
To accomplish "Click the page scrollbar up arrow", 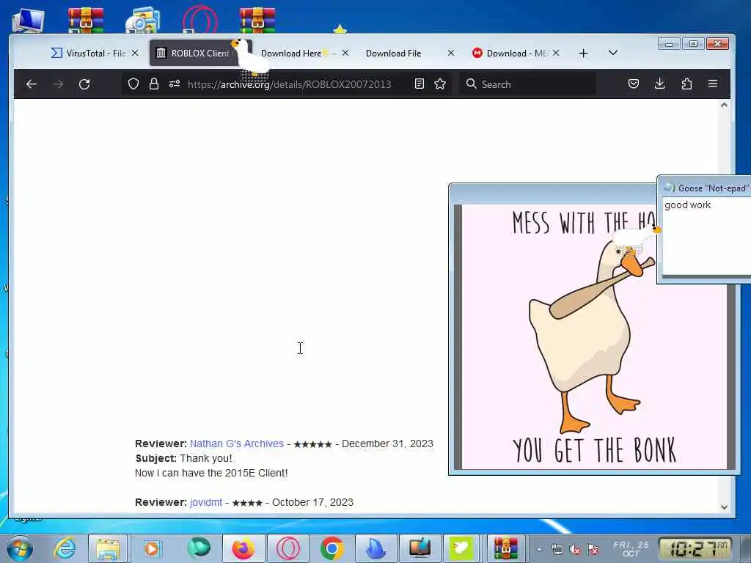I will tap(724, 105).
